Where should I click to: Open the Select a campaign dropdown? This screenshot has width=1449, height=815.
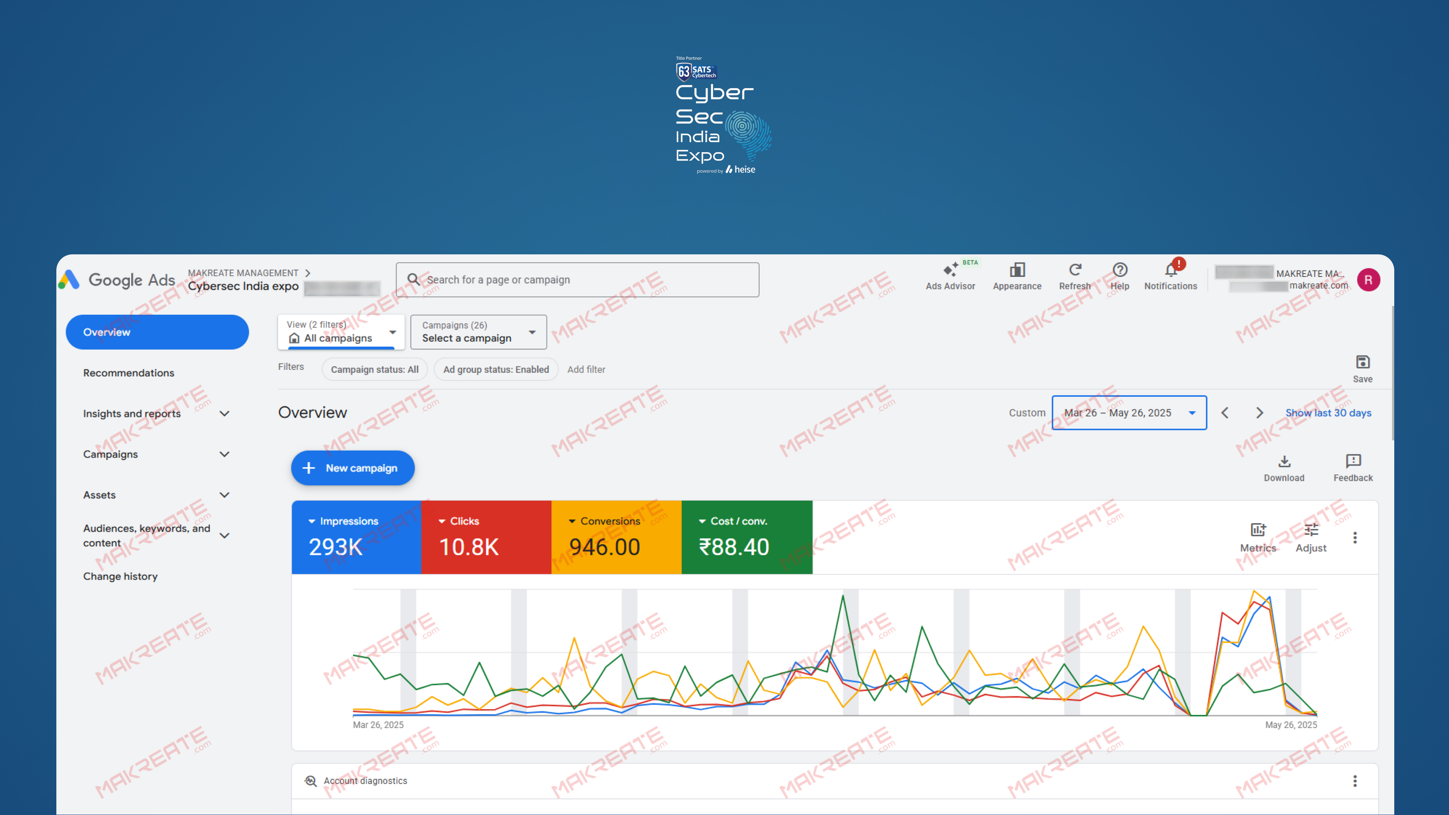[x=478, y=332]
